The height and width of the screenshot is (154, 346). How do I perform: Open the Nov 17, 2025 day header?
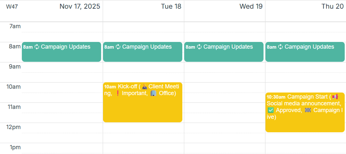80,6
